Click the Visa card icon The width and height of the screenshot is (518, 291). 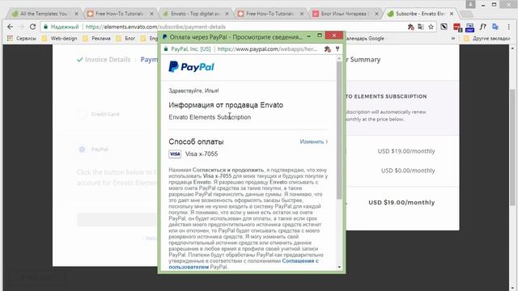(175, 154)
